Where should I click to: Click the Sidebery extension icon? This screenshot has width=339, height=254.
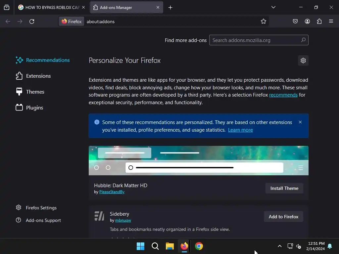(x=99, y=216)
